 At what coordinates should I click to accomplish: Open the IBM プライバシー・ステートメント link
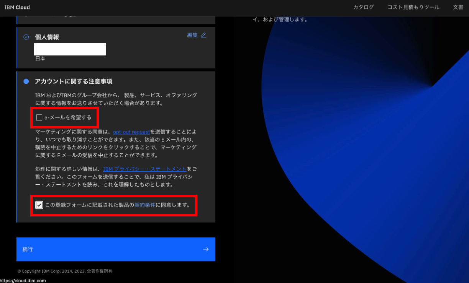coord(145,169)
